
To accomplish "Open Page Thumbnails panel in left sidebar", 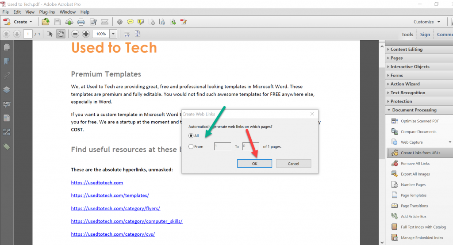I will click(x=7, y=47).
